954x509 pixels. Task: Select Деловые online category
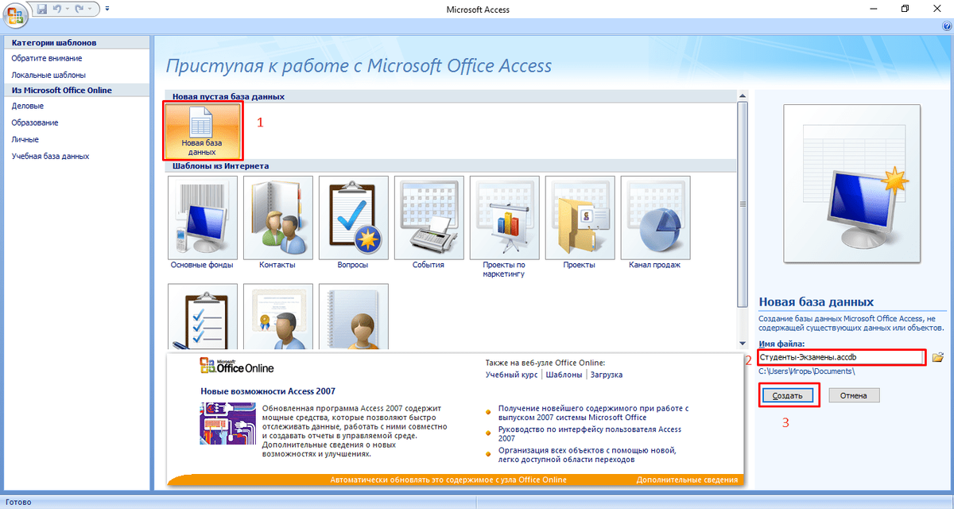pyautogui.click(x=27, y=106)
